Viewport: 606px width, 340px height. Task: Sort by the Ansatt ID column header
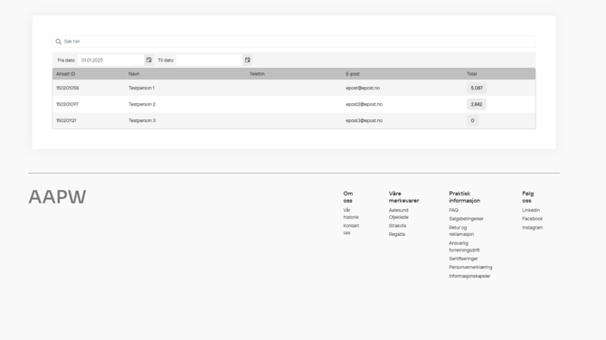66,74
